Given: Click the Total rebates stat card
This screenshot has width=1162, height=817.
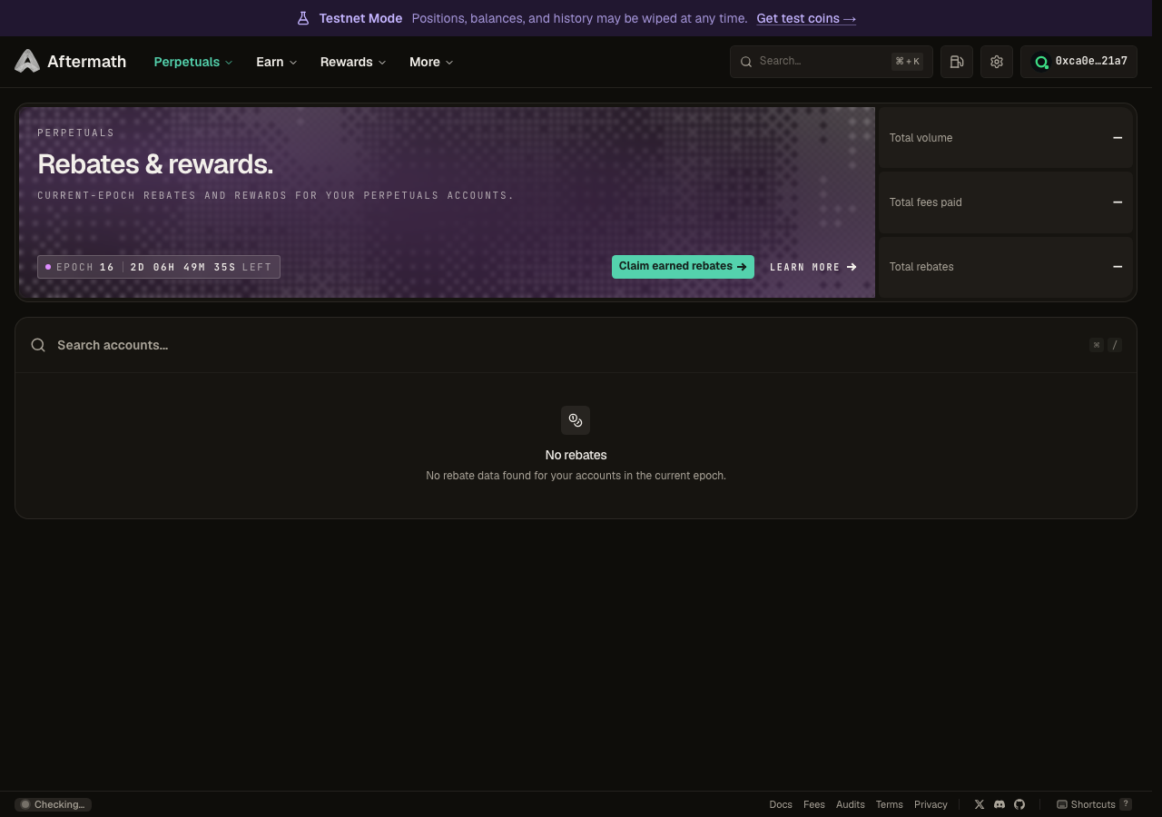Looking at the screenshot, I should click(1006, 267).
